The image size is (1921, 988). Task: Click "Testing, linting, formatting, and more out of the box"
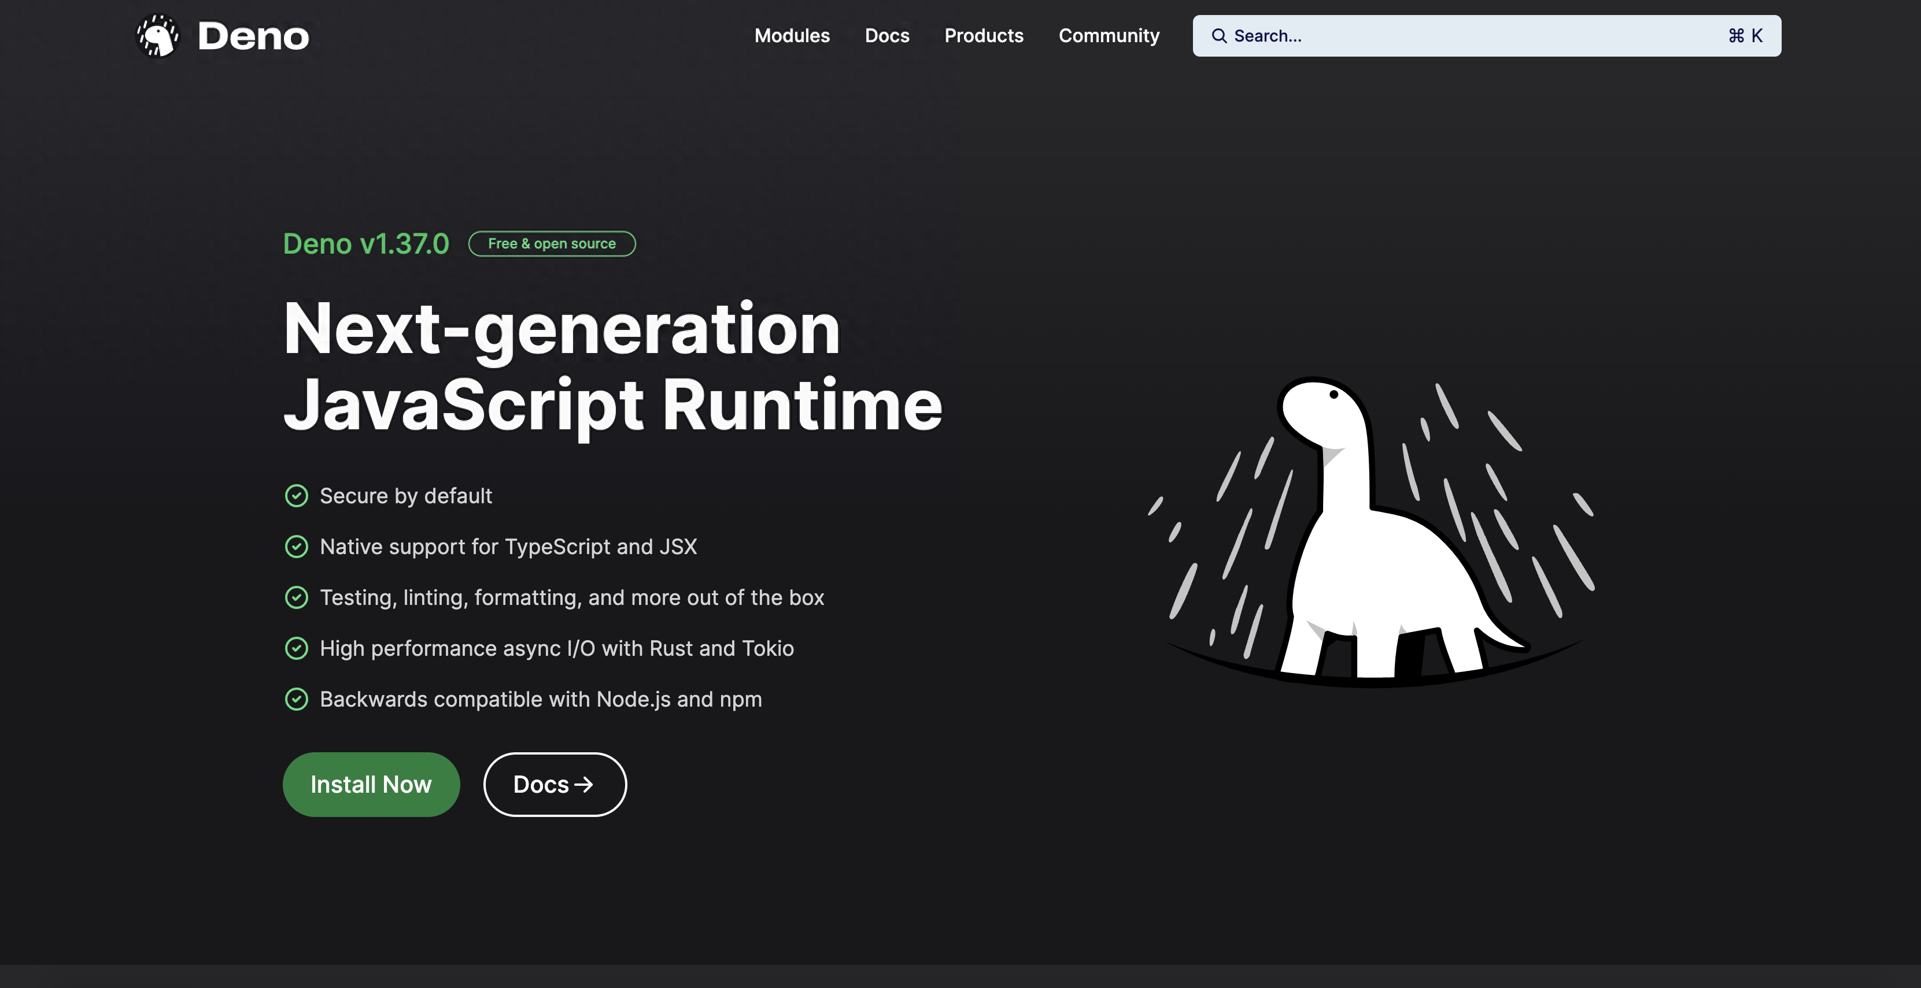(x=572, y=597)
